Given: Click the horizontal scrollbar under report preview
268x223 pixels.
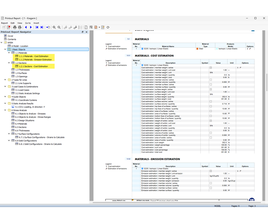Looking at the screenshot, I should click(177, 203).
